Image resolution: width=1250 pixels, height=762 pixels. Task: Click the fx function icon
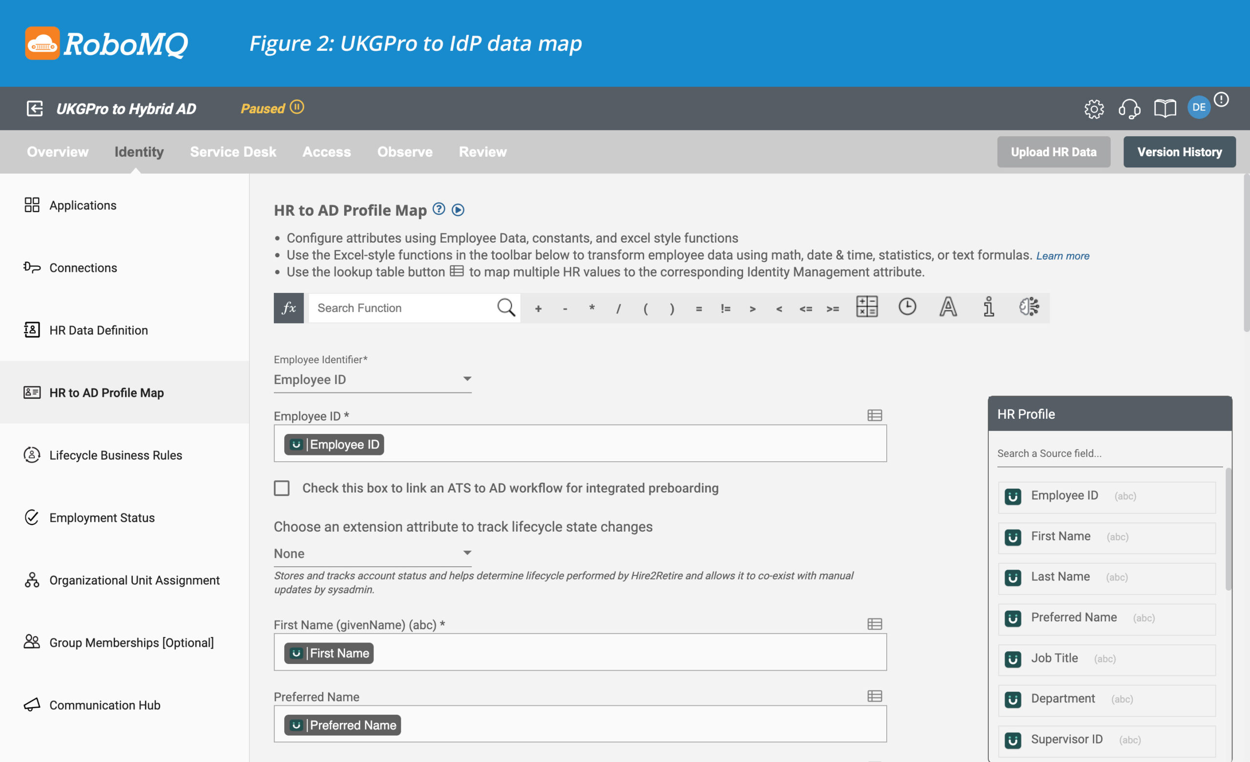(x=289, y=308)
